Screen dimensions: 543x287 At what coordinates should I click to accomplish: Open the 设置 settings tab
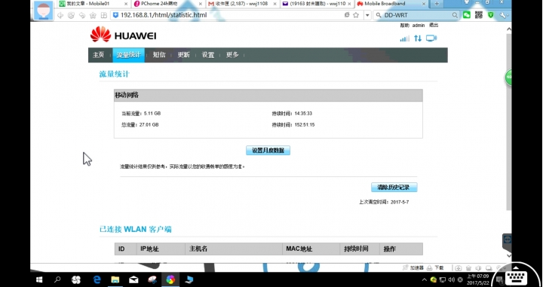pos(208,55)
